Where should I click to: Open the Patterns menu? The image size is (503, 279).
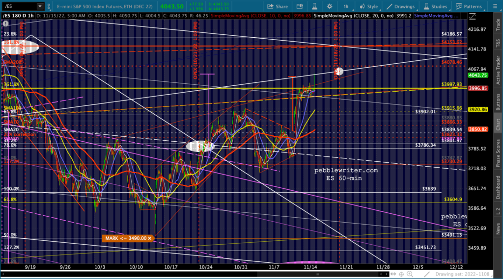tap(469, 6)
